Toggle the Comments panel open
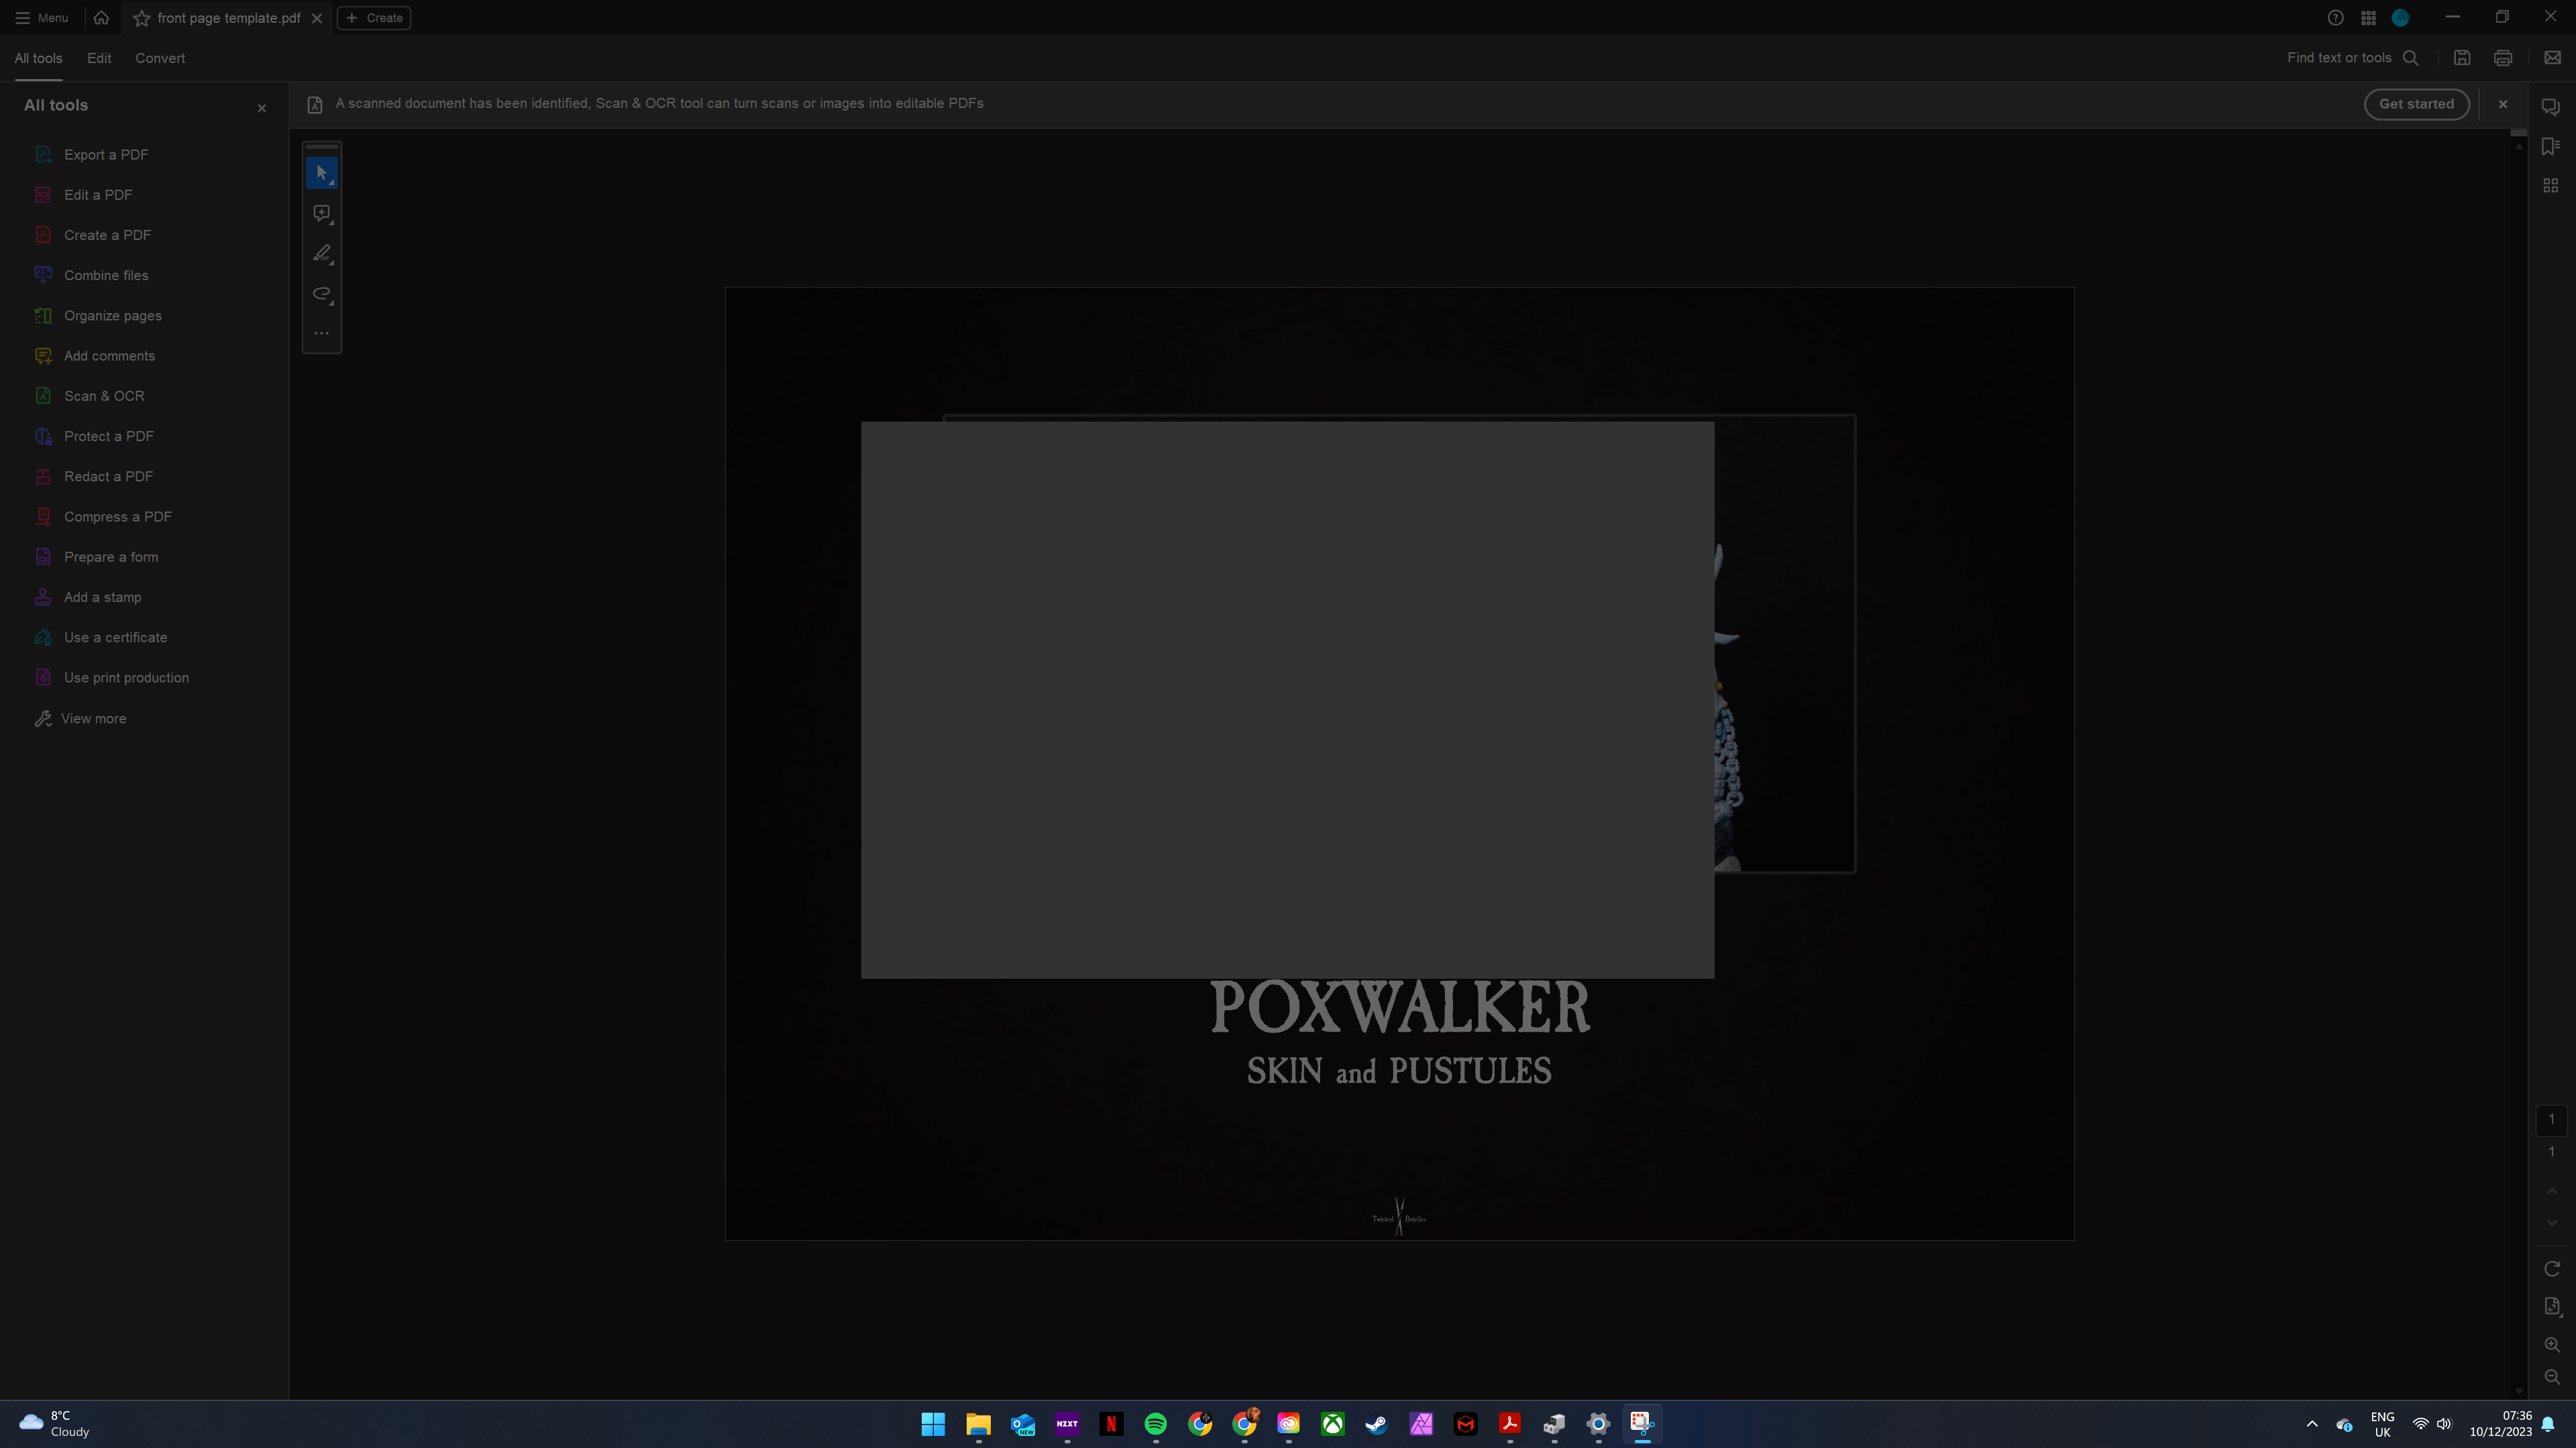Screen dimensions: 2576x1448 2550,106
